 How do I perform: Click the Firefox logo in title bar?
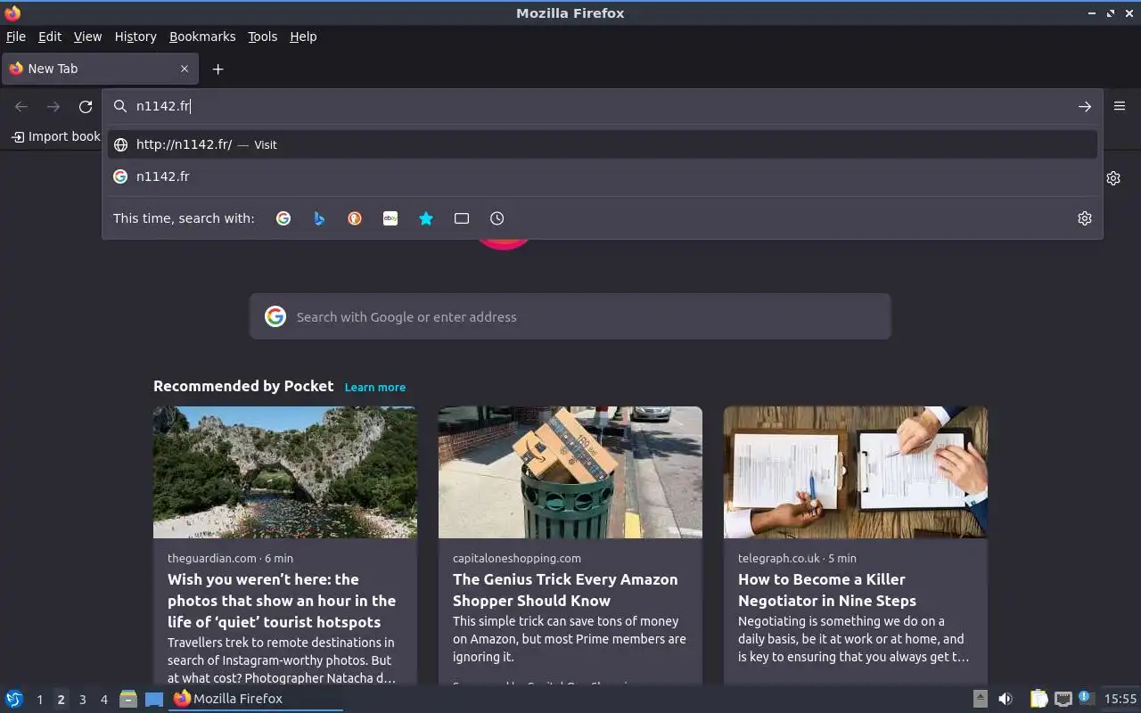click(x=12, y=12)
